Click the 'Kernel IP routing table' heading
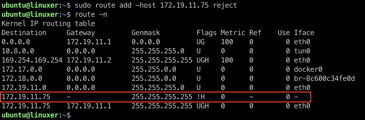365x120 pixels. 48,24
